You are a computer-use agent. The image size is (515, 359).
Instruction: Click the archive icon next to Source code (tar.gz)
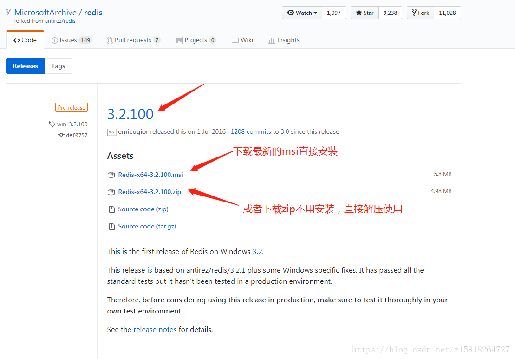tap(111, 226)
